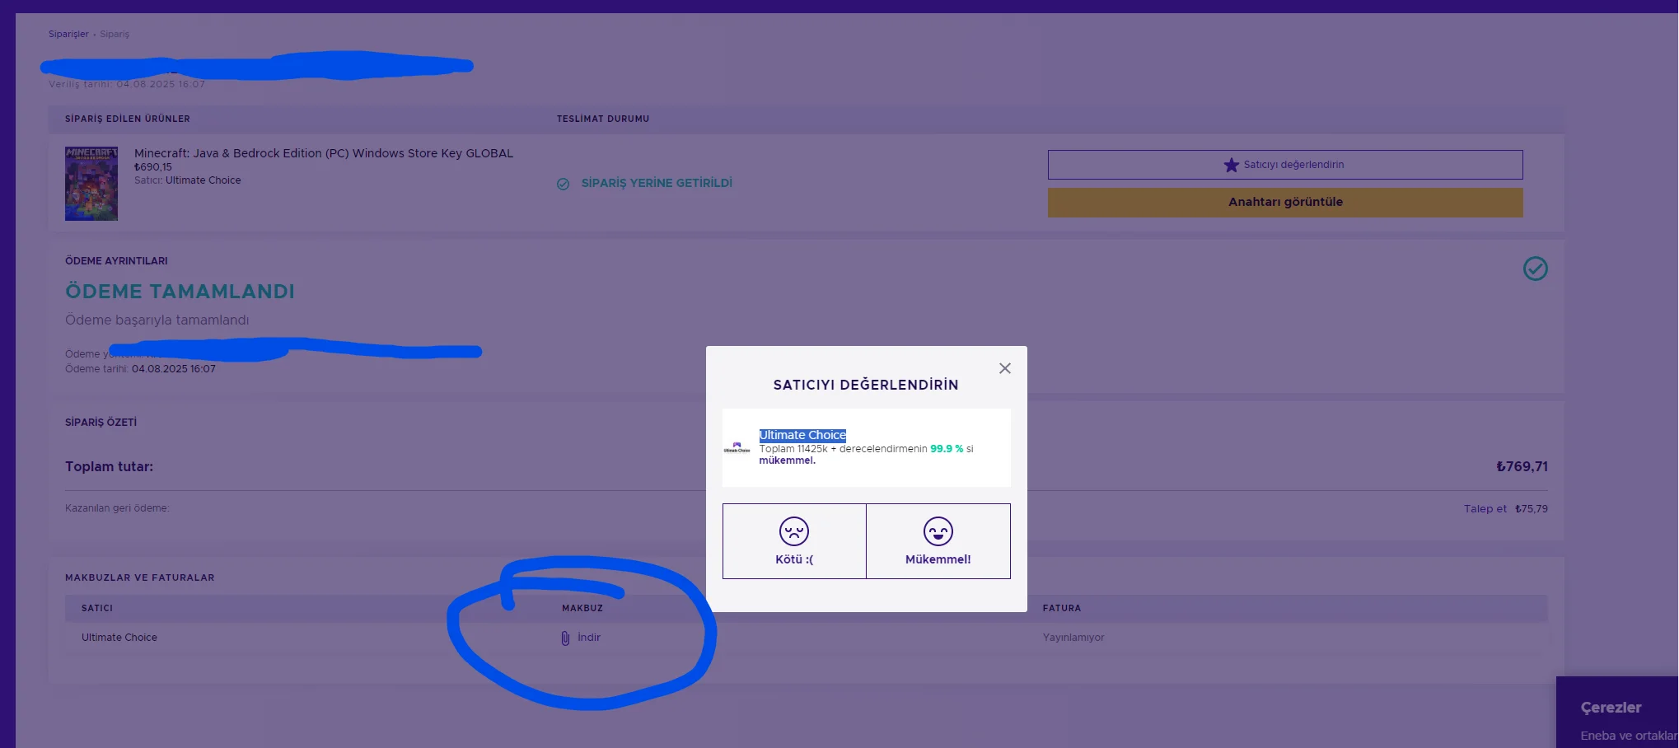The image size is (1679, 748).
Task: Click the Kazanılan geri ödeme label
Action: 117,508
